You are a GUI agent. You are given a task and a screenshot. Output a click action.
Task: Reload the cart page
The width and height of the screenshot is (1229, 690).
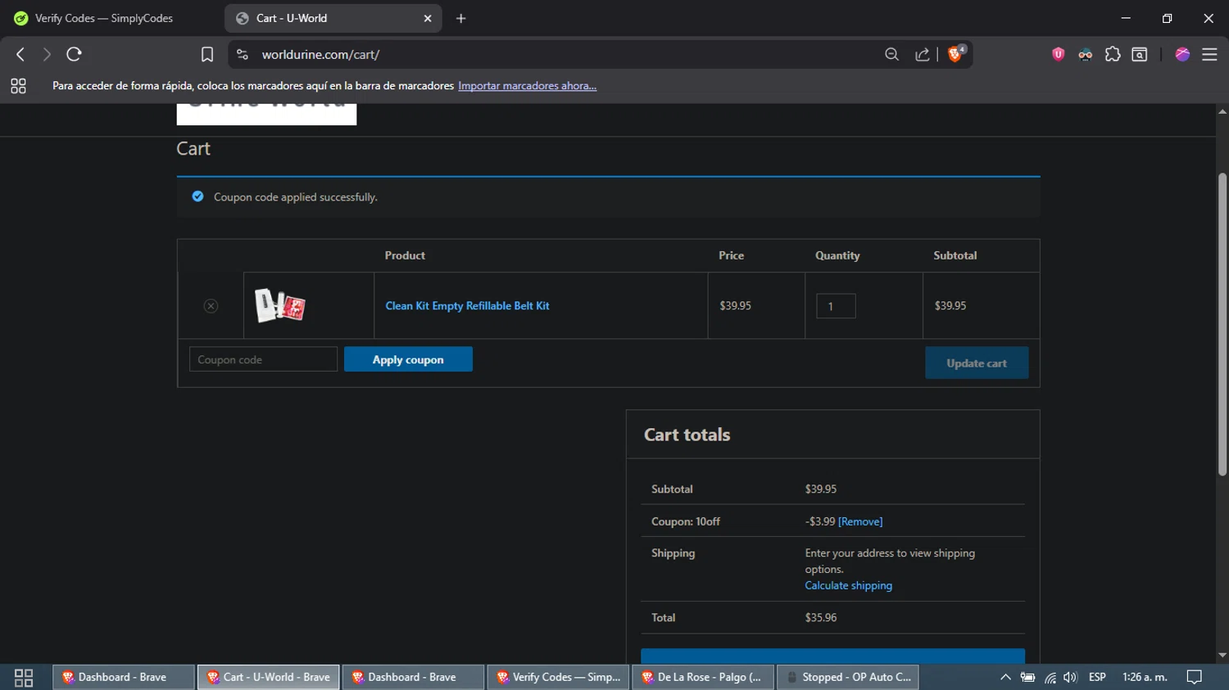[74, 55]
